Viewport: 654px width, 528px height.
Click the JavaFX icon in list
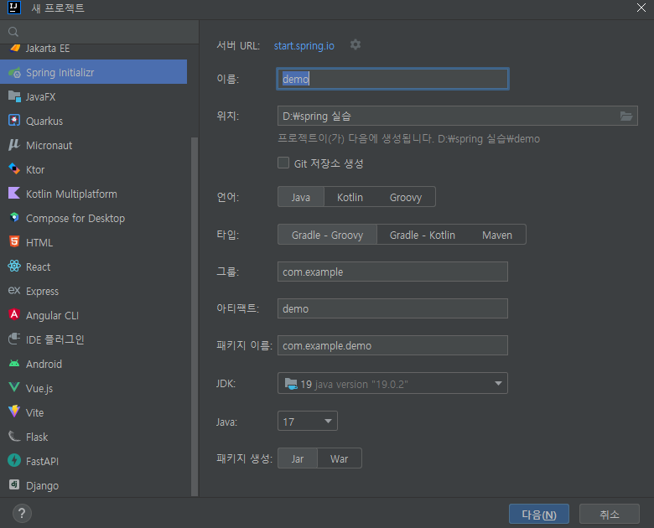(x=14, y=96)
